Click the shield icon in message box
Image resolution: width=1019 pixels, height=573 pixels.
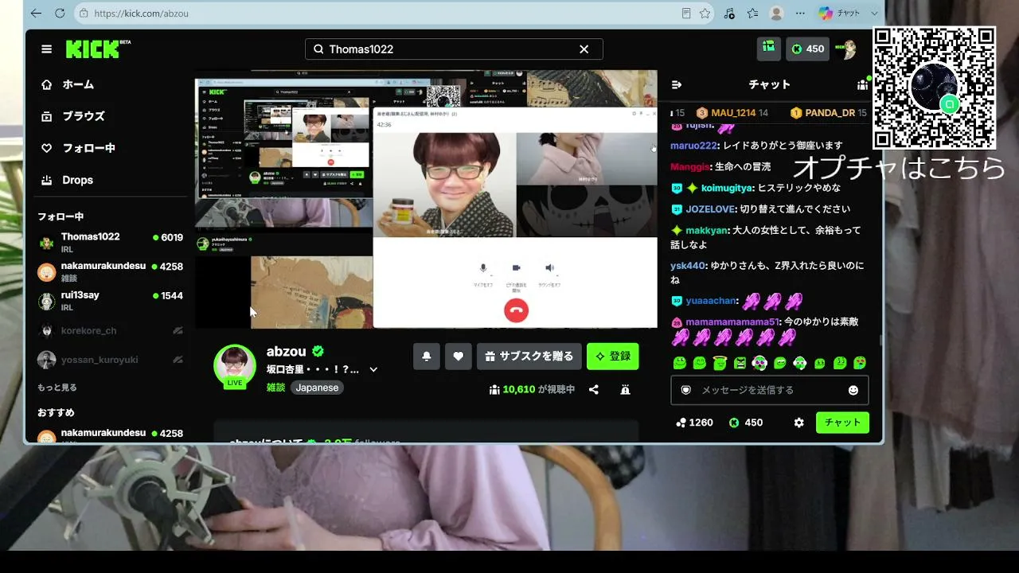tap(685, 390)
